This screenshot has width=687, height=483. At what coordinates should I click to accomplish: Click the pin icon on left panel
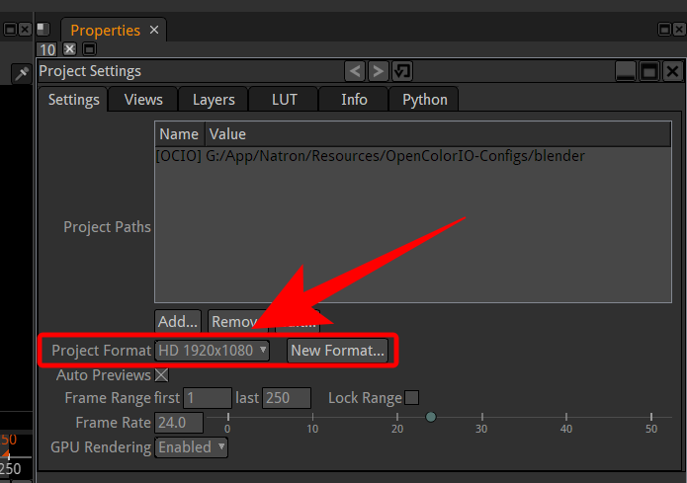[x=20, y=73]
